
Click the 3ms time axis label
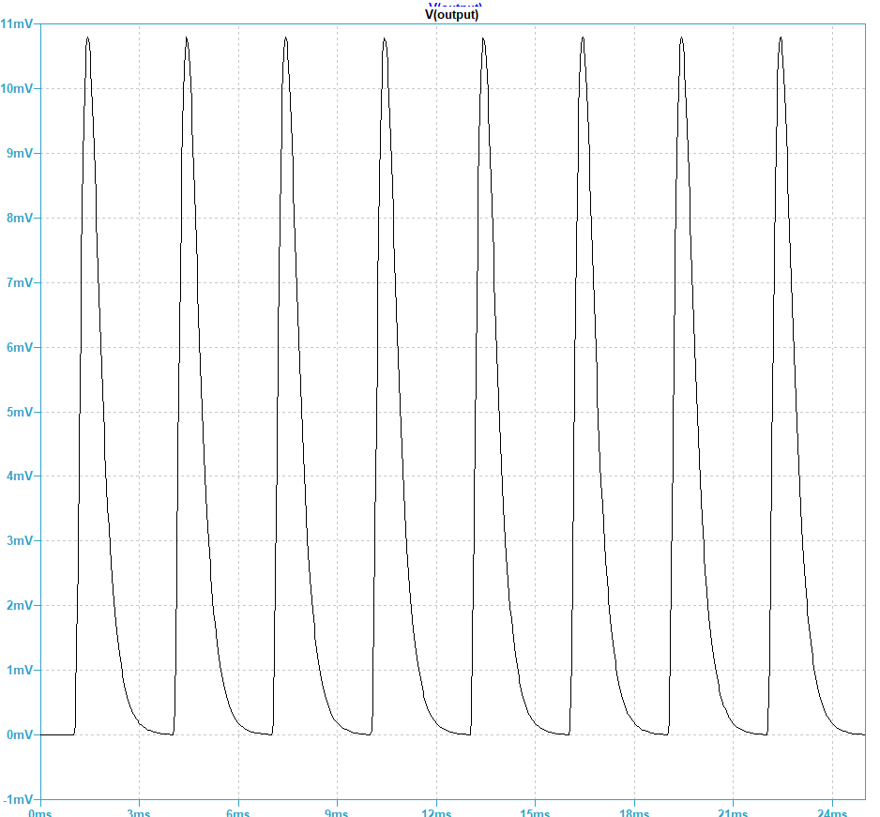point(139,812)
